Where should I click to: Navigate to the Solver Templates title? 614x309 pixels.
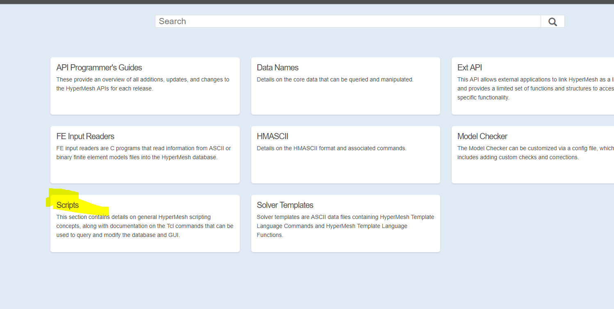pos(285,205)
